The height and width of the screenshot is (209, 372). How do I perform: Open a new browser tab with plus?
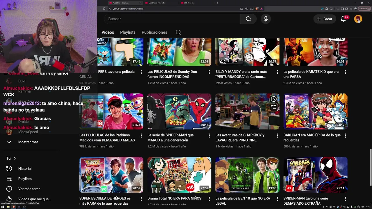(x=217, y=3)
